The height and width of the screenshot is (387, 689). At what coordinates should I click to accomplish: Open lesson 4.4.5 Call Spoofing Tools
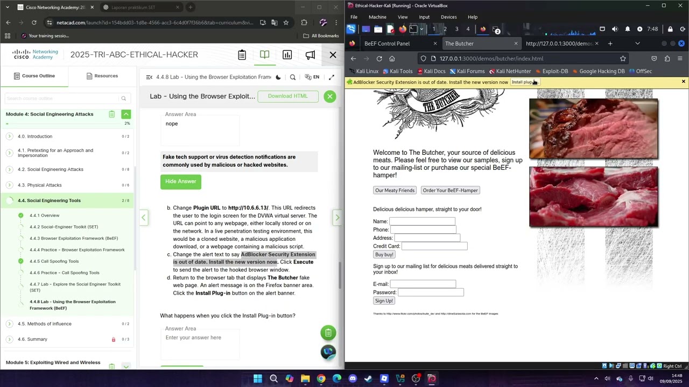pyautogui.click(x=54, y=261)
